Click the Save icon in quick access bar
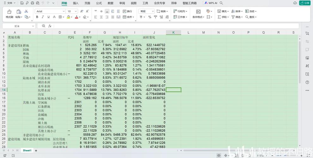Image resolution: width=313 pixels, height=158 pixels. pos(22,3)
